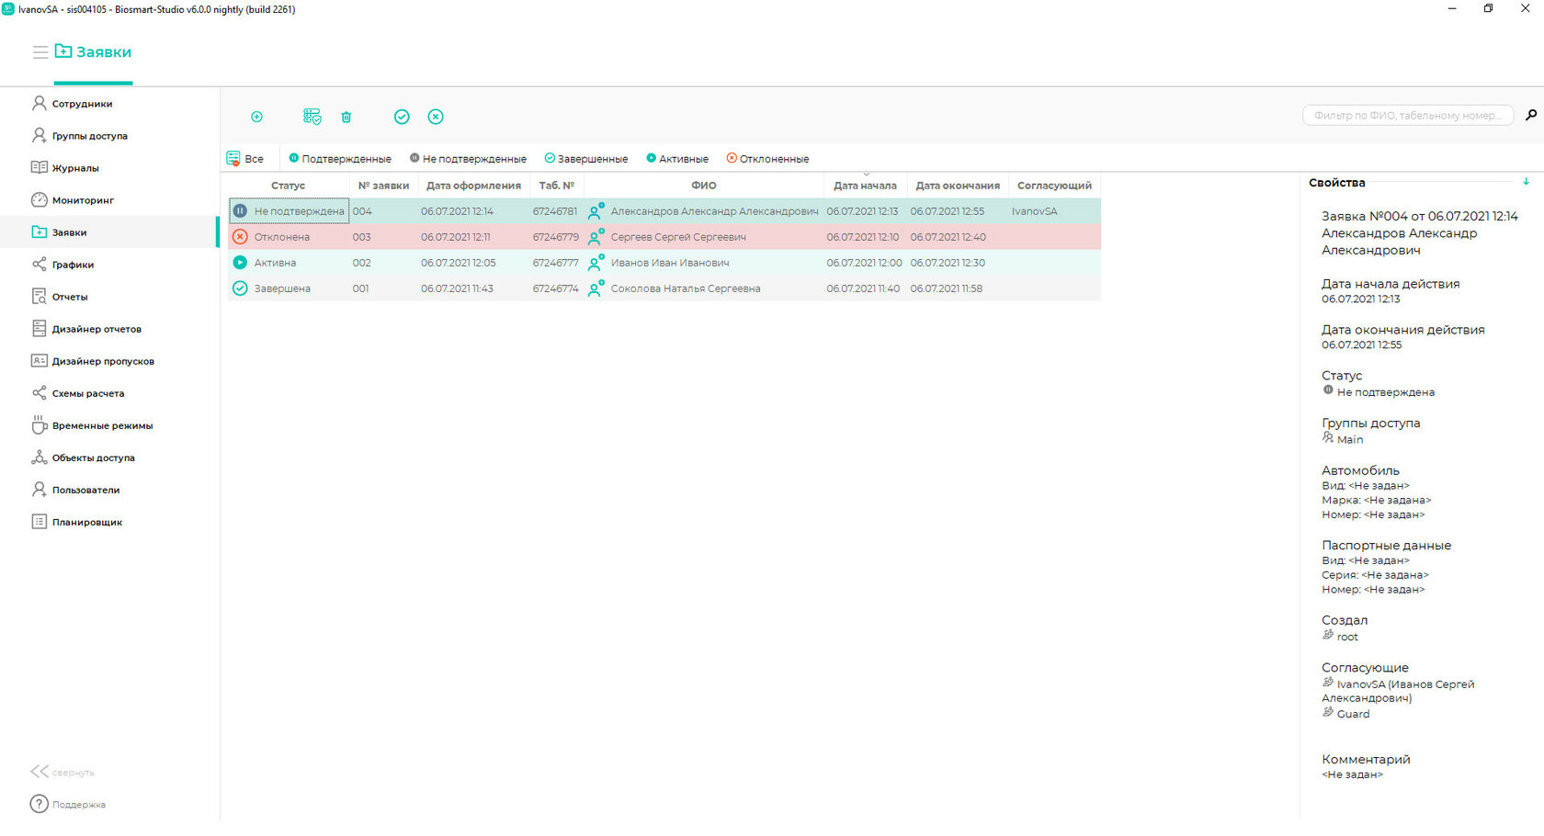Sort by Дата начала column header
Viewport: 1544px width, 836px height.
coord(865,186)
